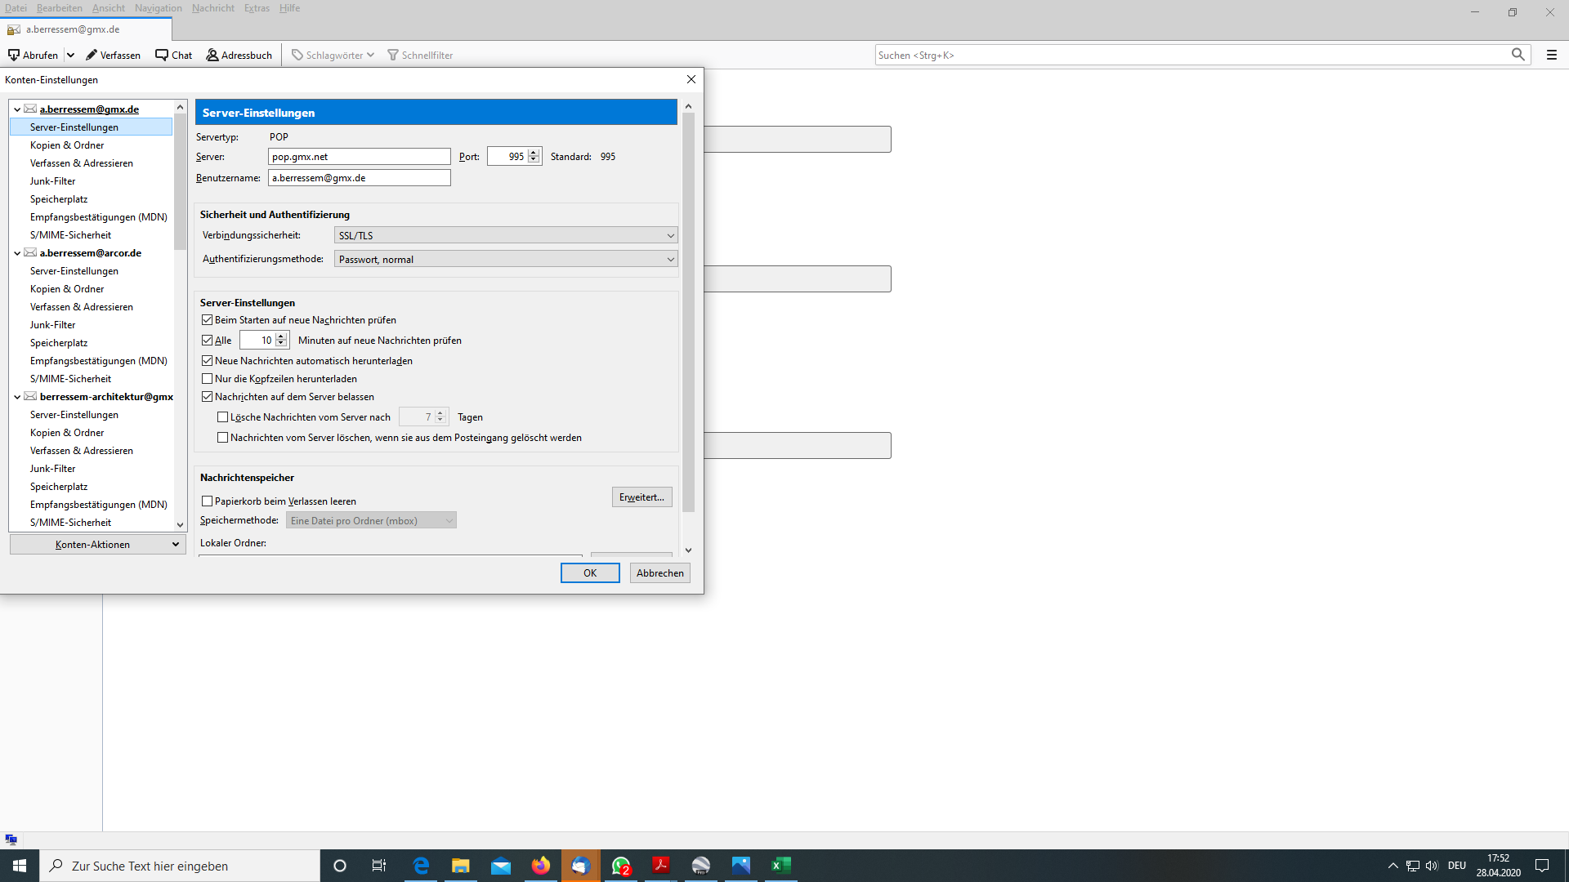
Task: Uncheck Beim Starten auf neue Nachrichten prüfen
Action: pyautogui.click(x=208, y=320)
